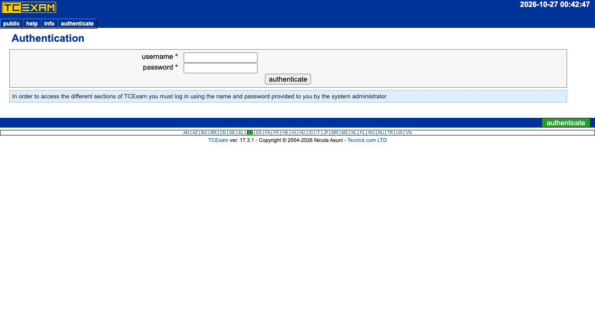Focus the username input field
595x334 pixels.
[x=220, y=58]
